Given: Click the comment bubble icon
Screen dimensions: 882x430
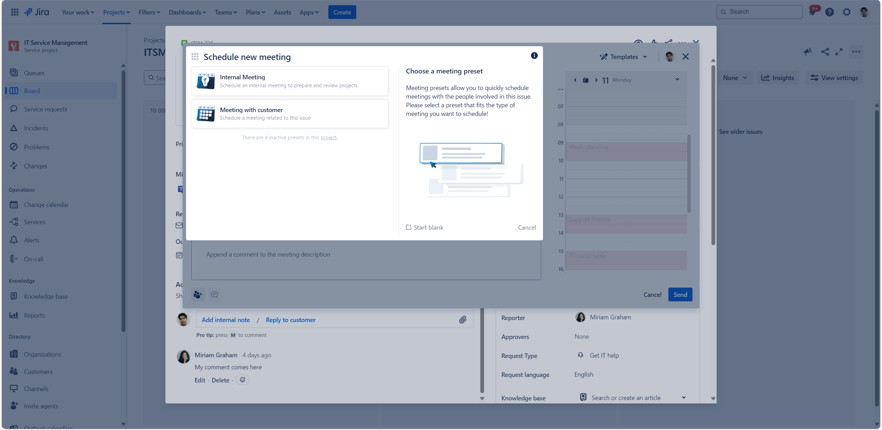Looking at the screenshot, I should click(x=214, y=294).
